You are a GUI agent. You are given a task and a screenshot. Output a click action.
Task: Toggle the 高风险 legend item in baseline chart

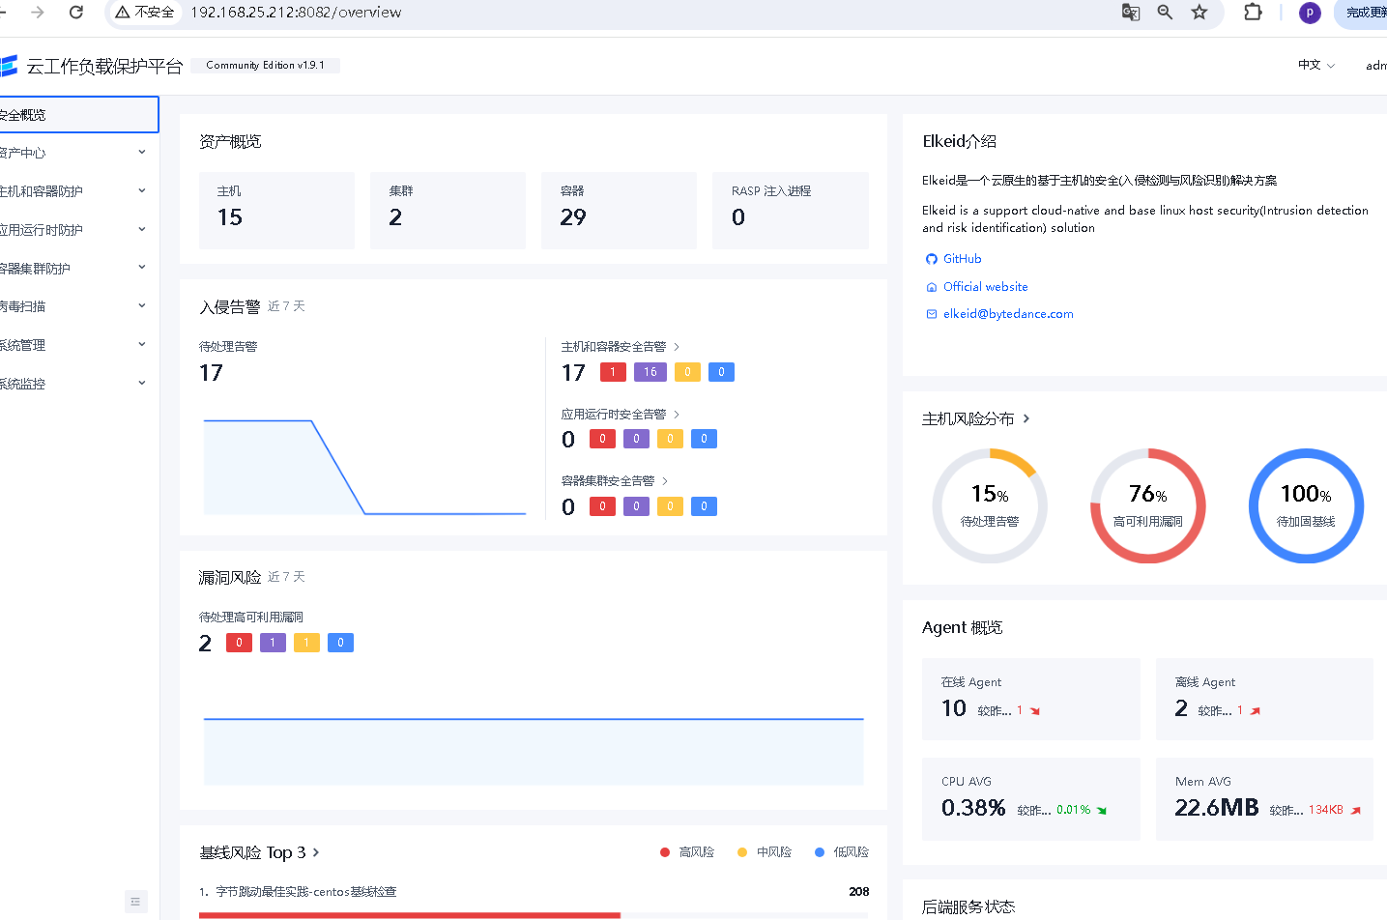[x=687, y=852]
